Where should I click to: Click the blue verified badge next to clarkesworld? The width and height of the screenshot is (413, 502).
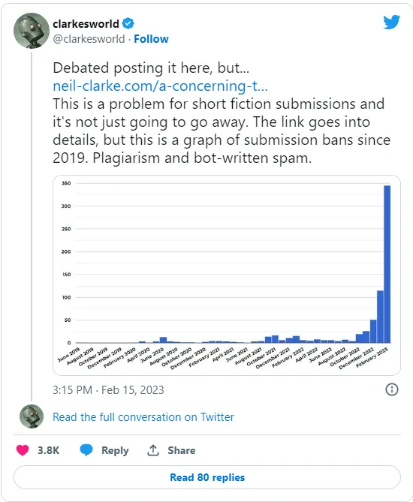128,23
